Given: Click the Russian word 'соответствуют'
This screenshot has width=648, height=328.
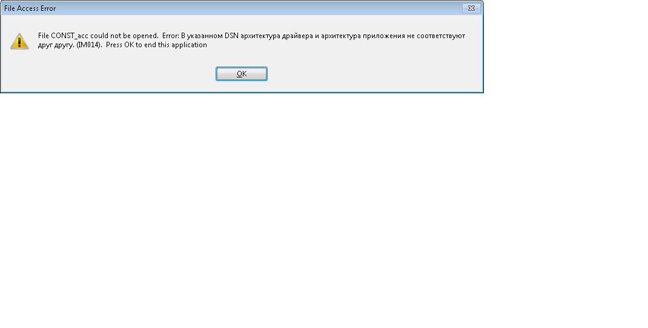Looking at the screenshot, I should 441,36.
